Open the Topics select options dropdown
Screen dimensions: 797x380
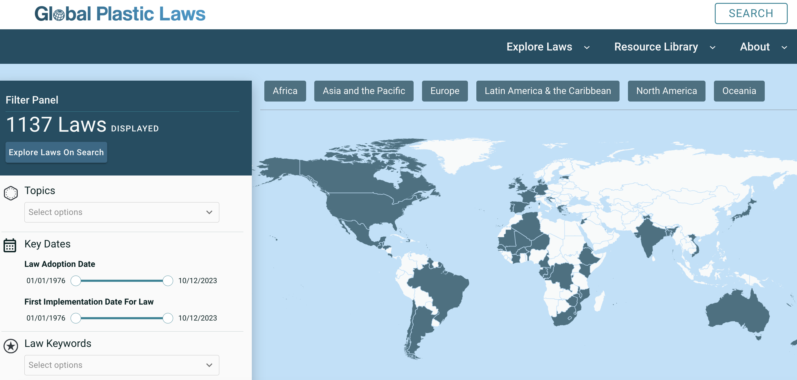[122, 212]
